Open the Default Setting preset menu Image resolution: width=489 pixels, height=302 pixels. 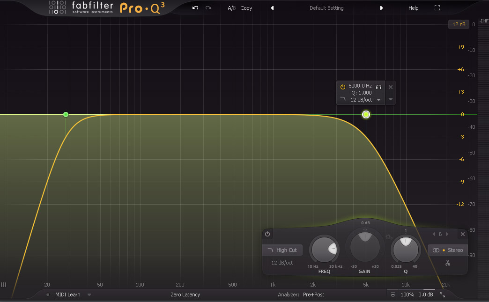tap(326, 8)
